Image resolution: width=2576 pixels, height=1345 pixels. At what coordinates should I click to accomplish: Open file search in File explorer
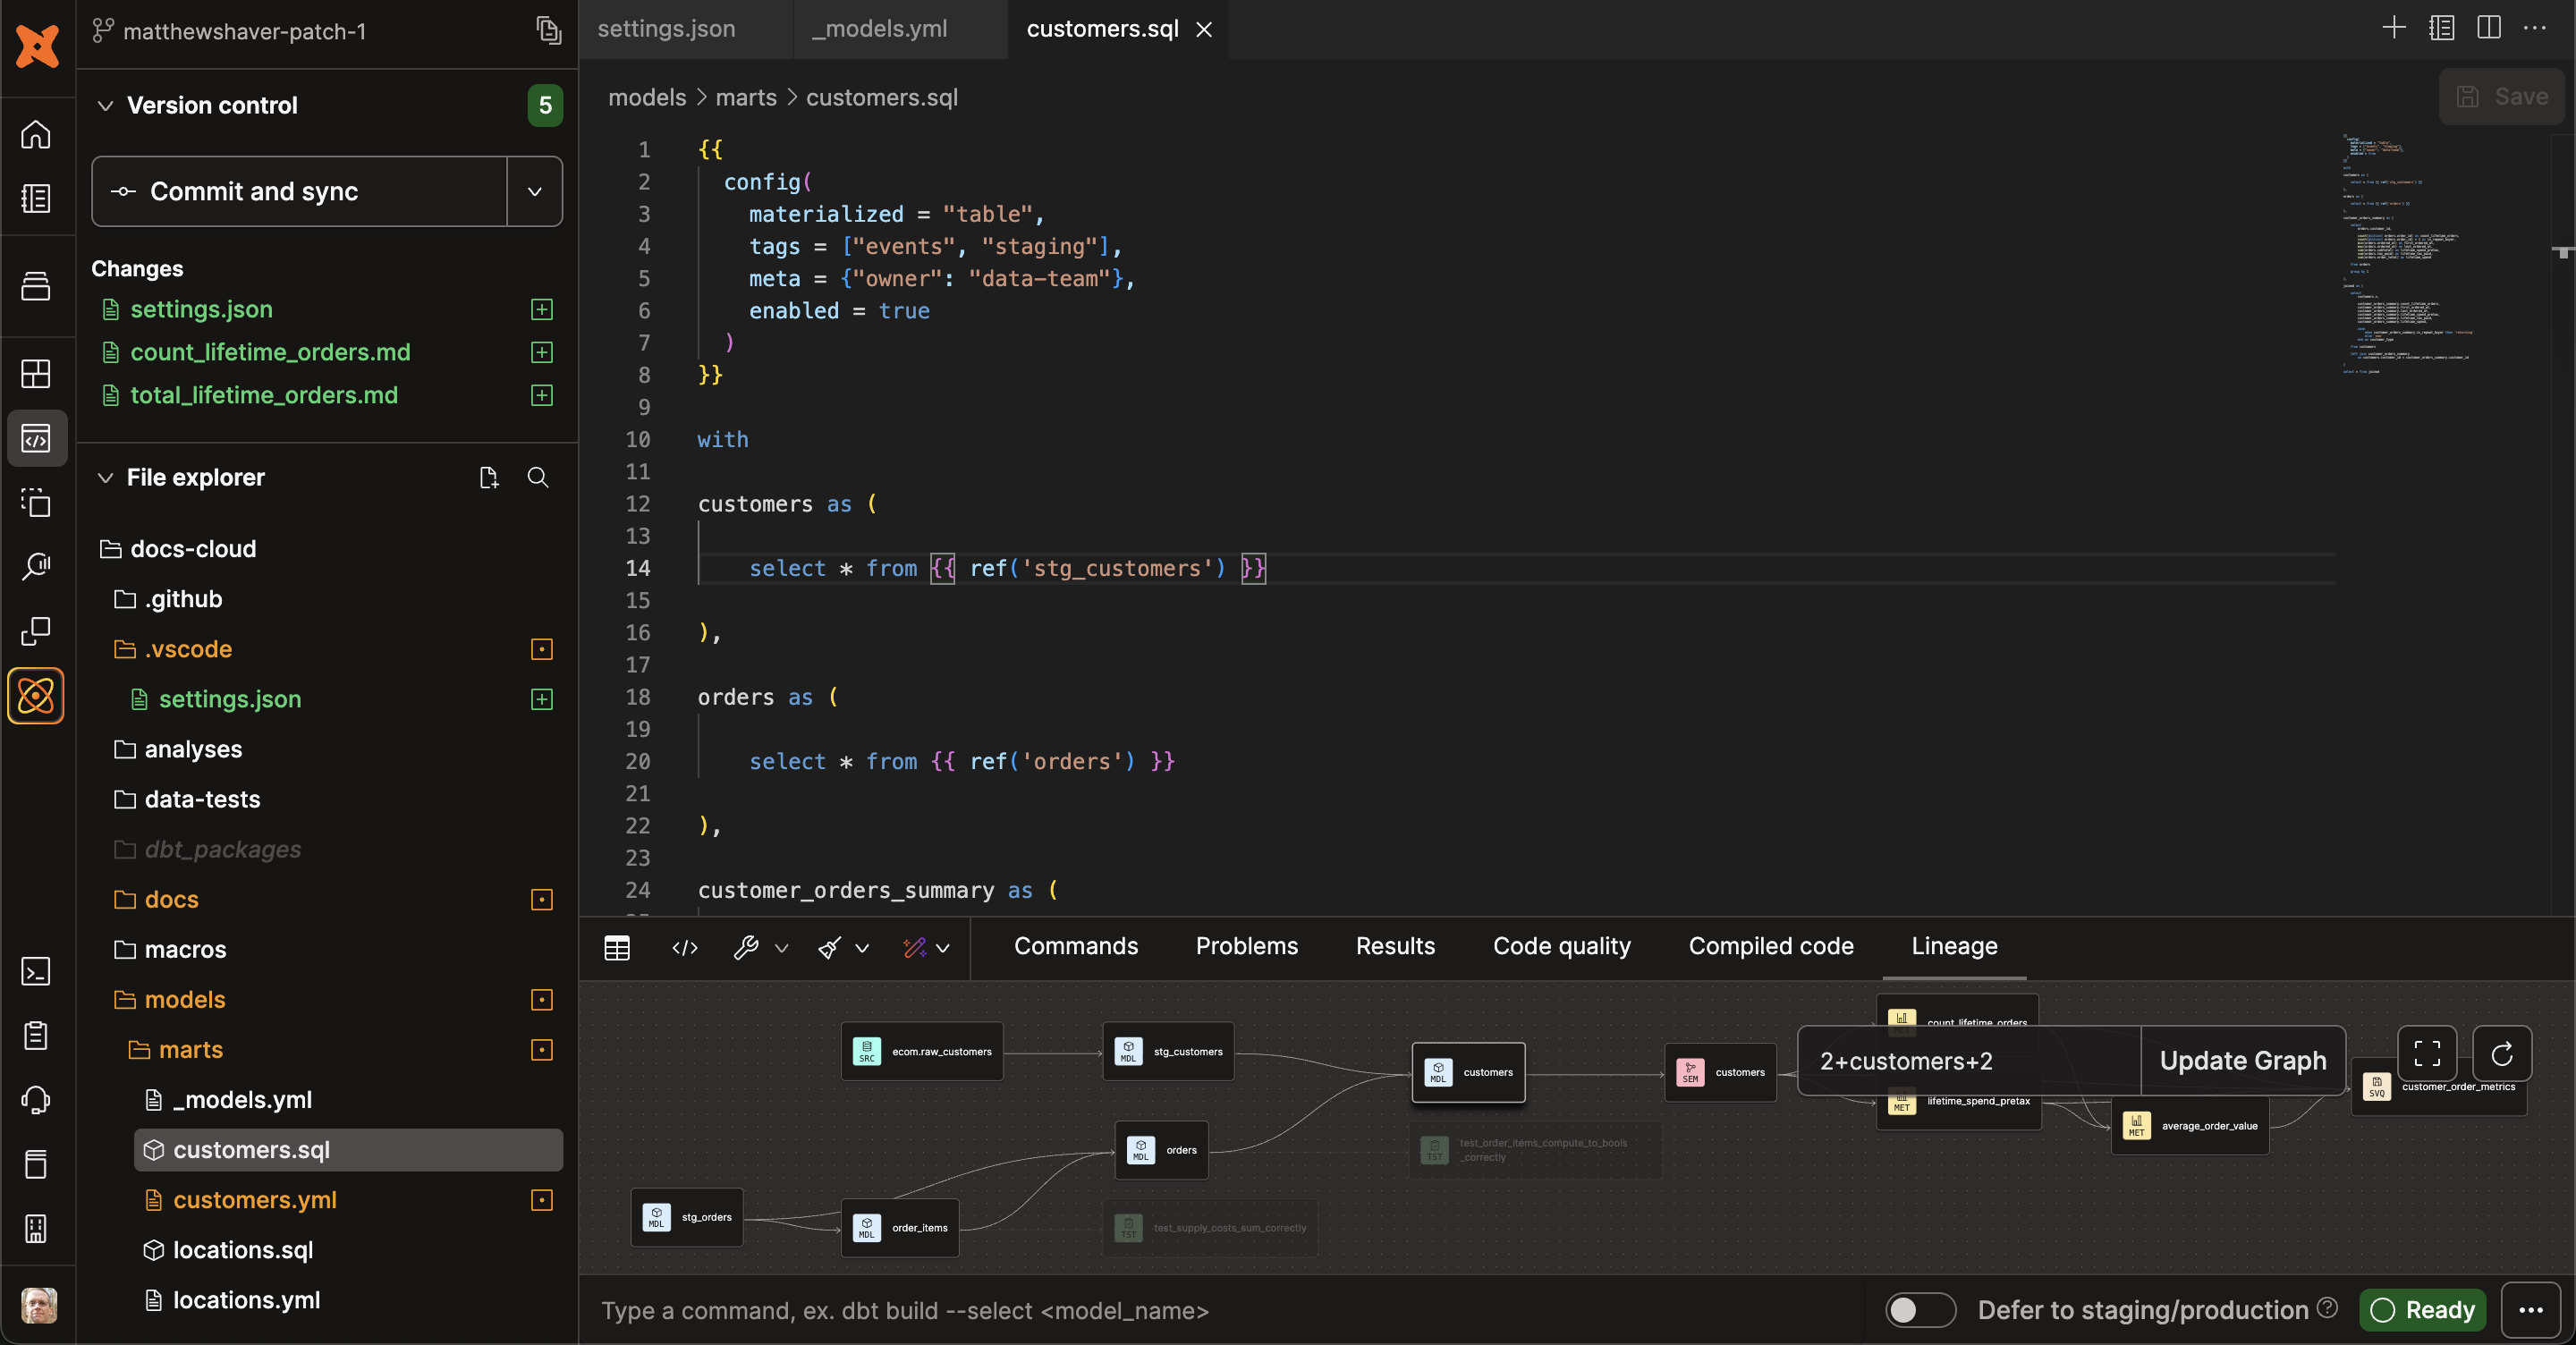pos(538,478)
